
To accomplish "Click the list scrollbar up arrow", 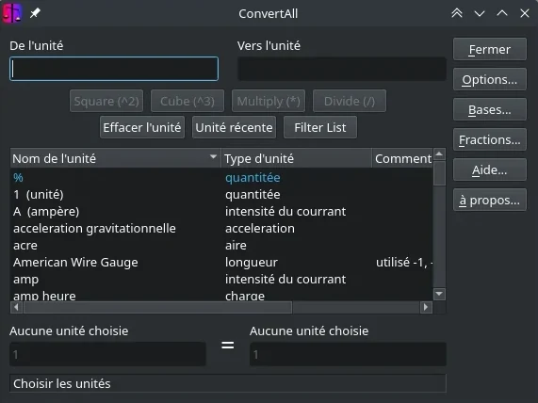I will click(x=439, y=154).
